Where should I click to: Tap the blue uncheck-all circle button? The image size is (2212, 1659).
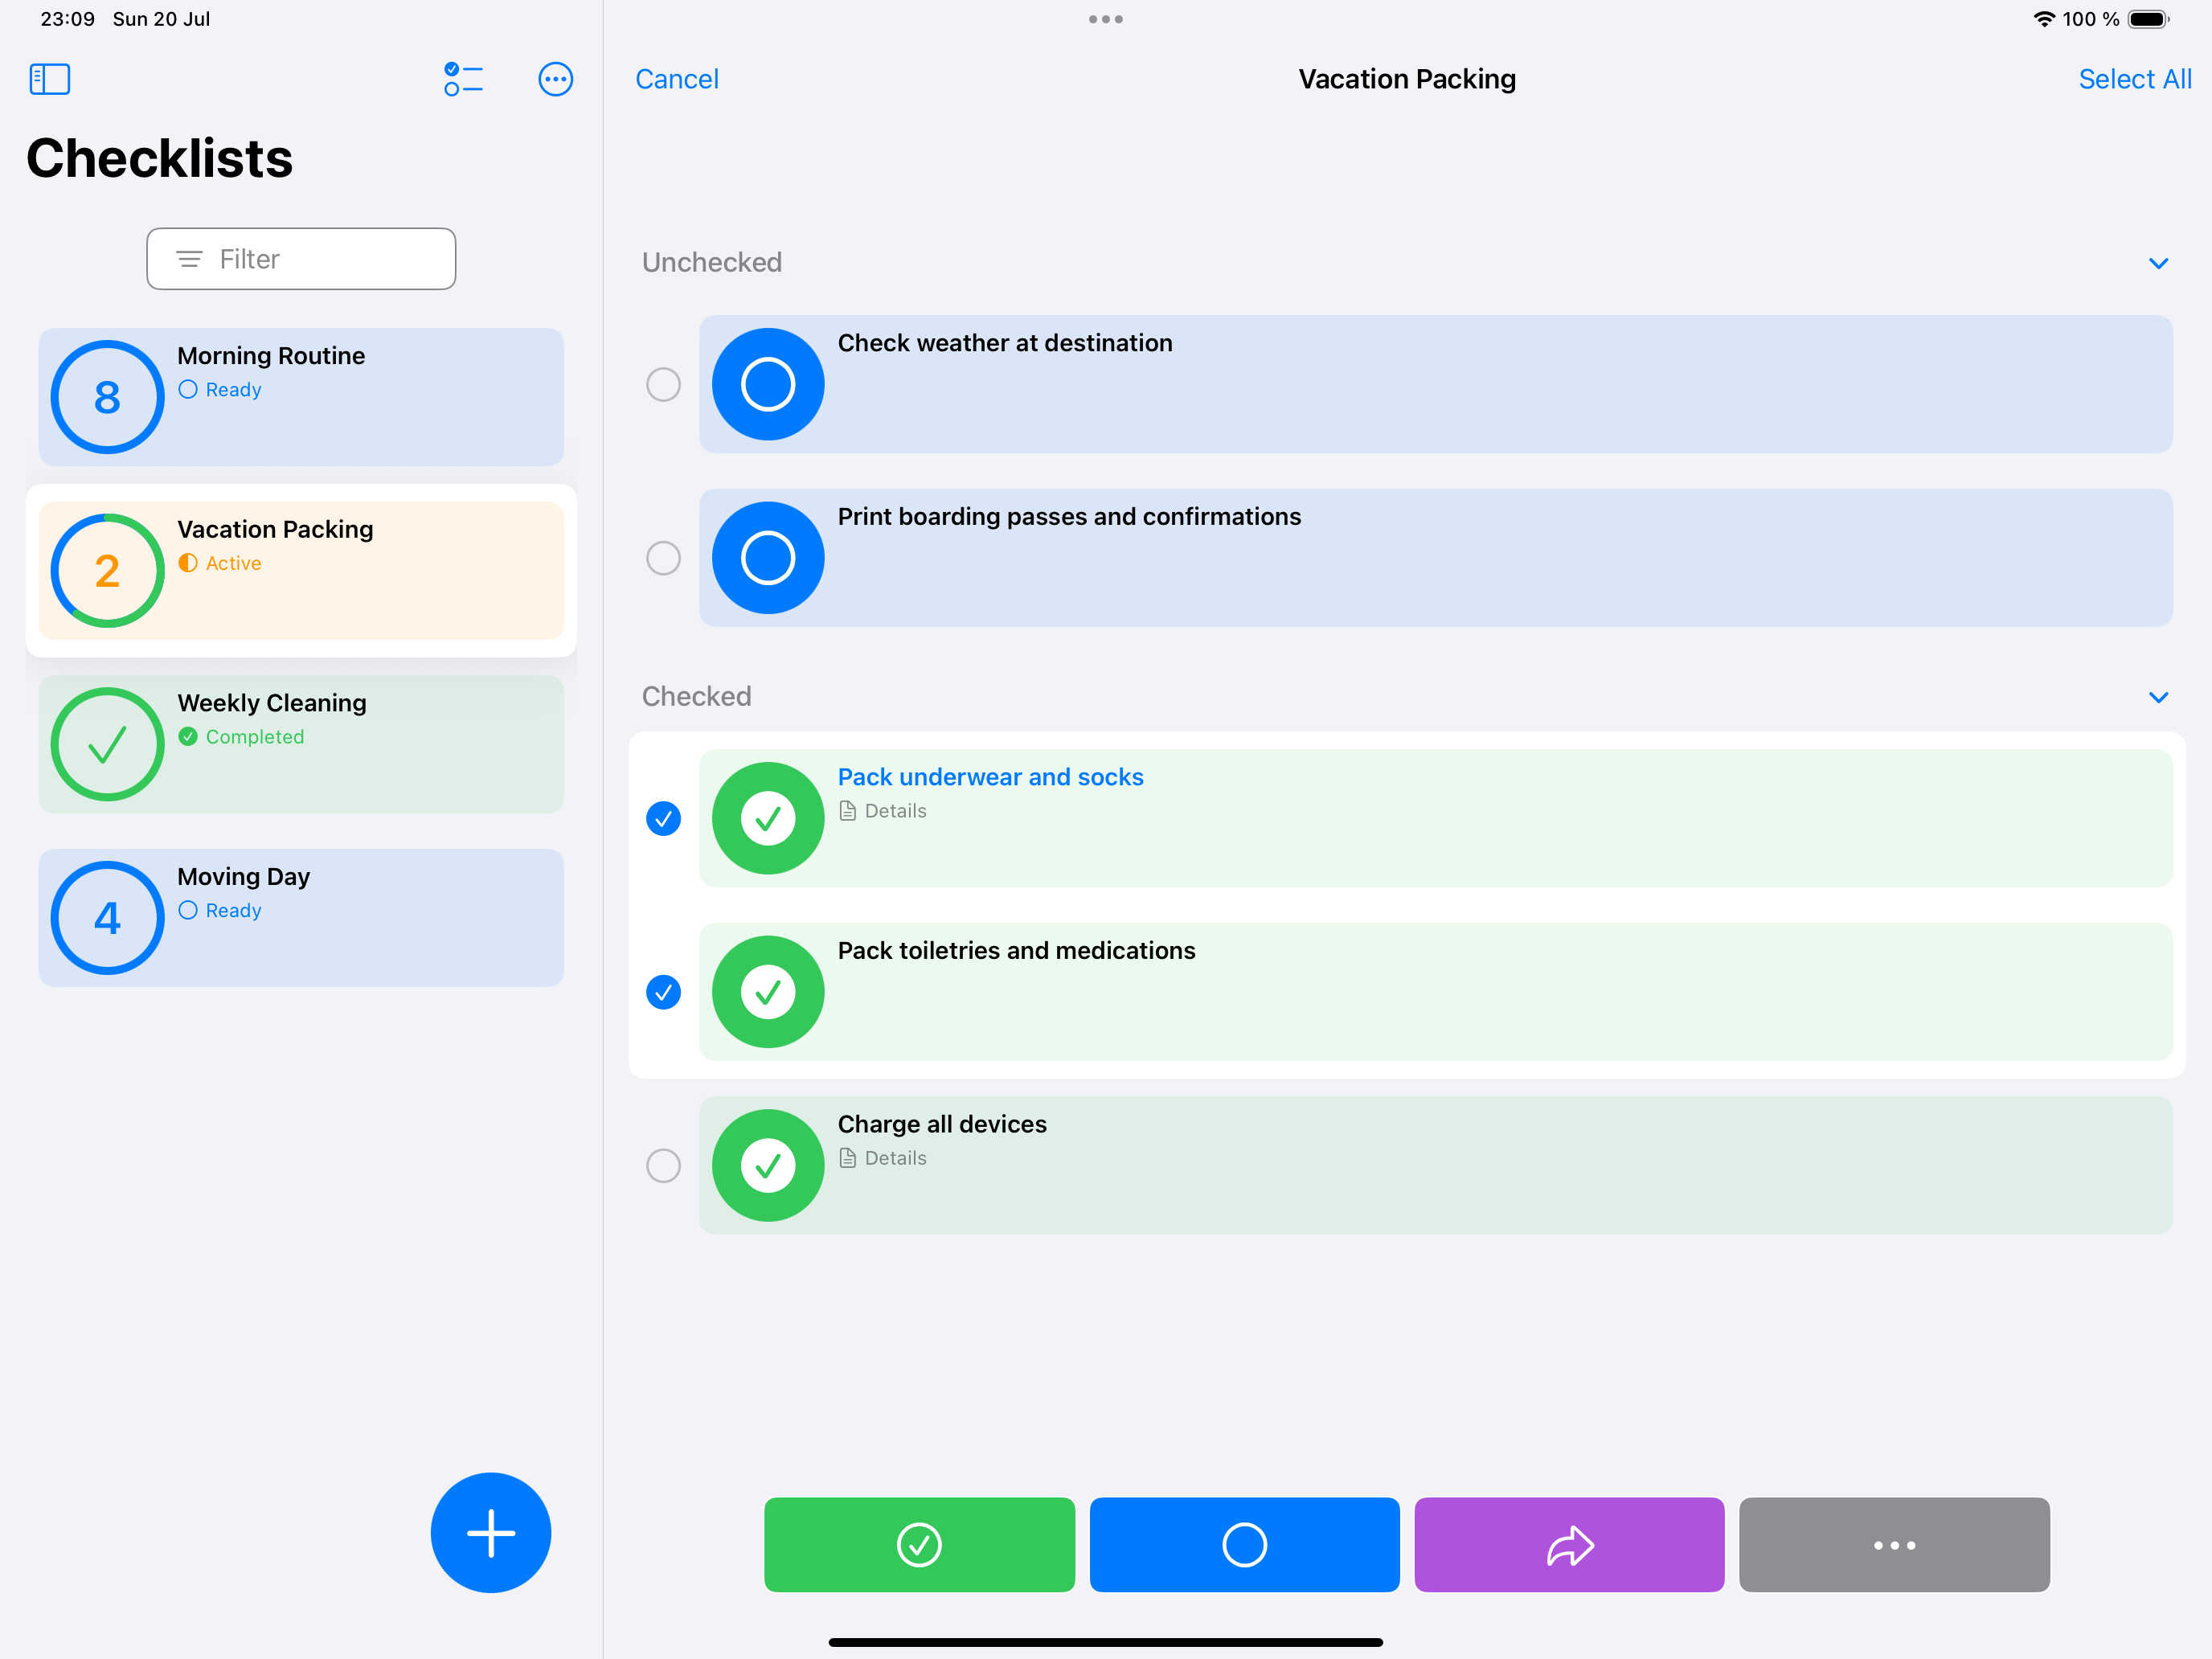pos(1243,1544)
